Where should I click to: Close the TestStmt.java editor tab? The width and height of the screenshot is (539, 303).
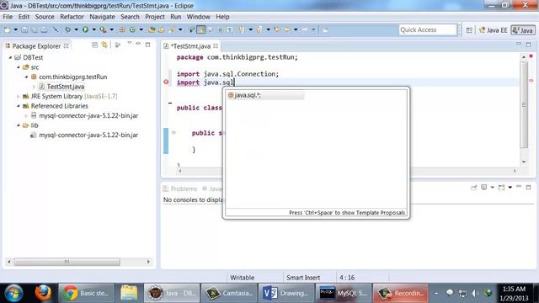point(216,45)
